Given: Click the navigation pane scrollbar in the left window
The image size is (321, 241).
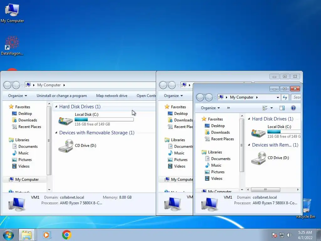Looking at the screenshot, I should (x=49, y=141).
